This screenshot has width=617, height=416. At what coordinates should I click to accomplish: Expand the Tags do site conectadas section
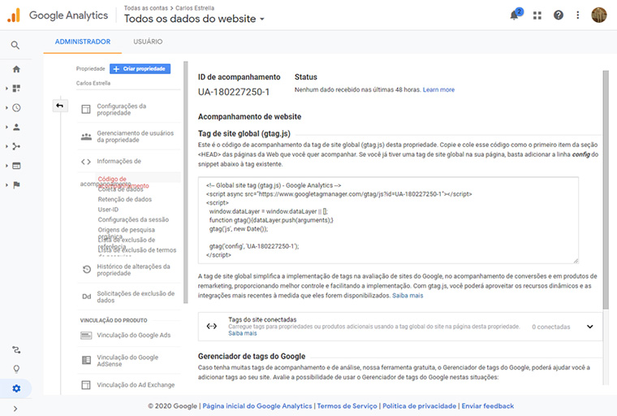[x=590, y=327]
